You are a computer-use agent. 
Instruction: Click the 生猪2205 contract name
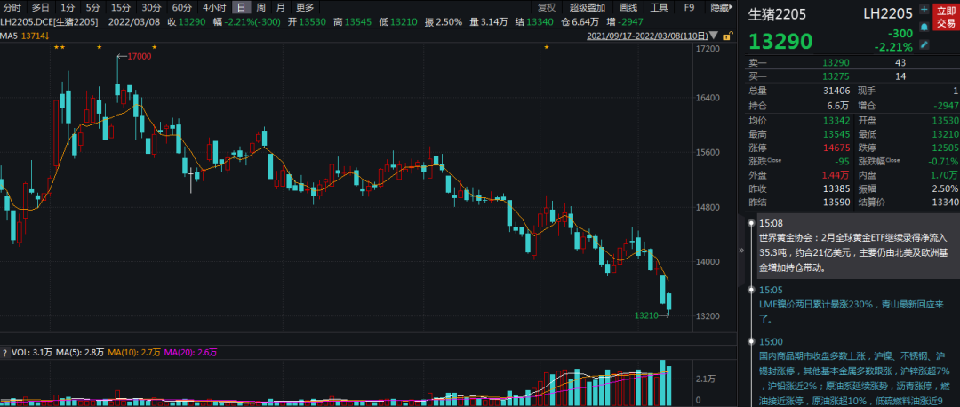tap(778, 14)
